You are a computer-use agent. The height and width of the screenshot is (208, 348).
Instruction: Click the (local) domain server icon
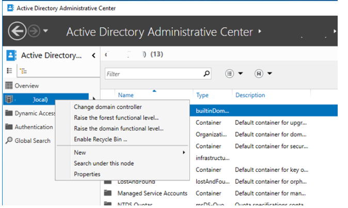(x=9, y=99)
